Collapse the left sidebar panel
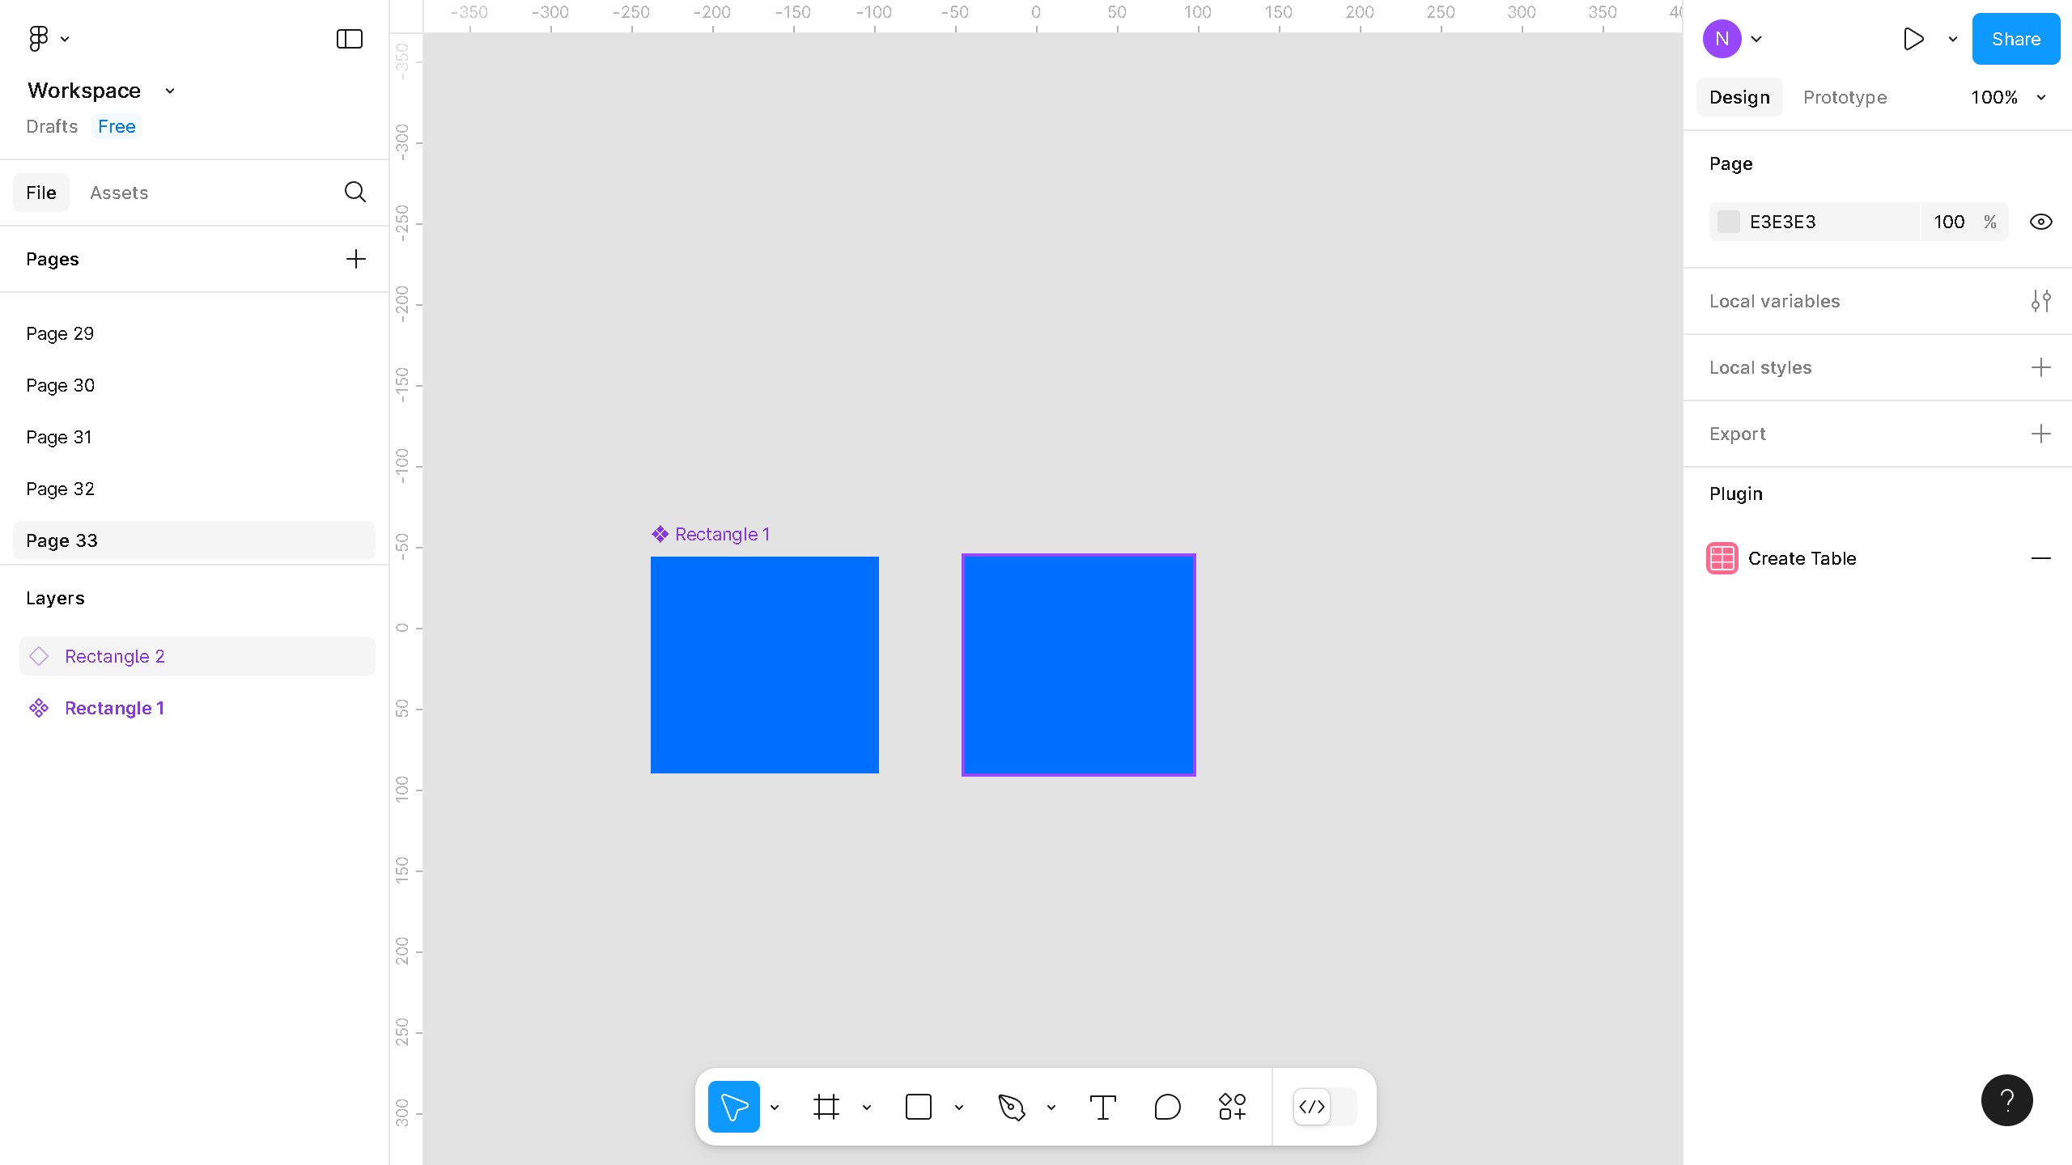Image resolution: width=2072 pixels, height=1165 pixels. [x=348, y=38]
